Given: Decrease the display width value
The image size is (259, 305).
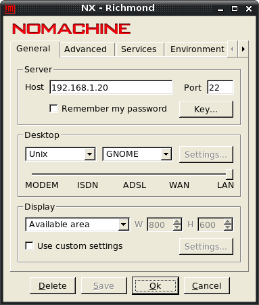Looking at the screenshot, I should click(x=177, y=227).
